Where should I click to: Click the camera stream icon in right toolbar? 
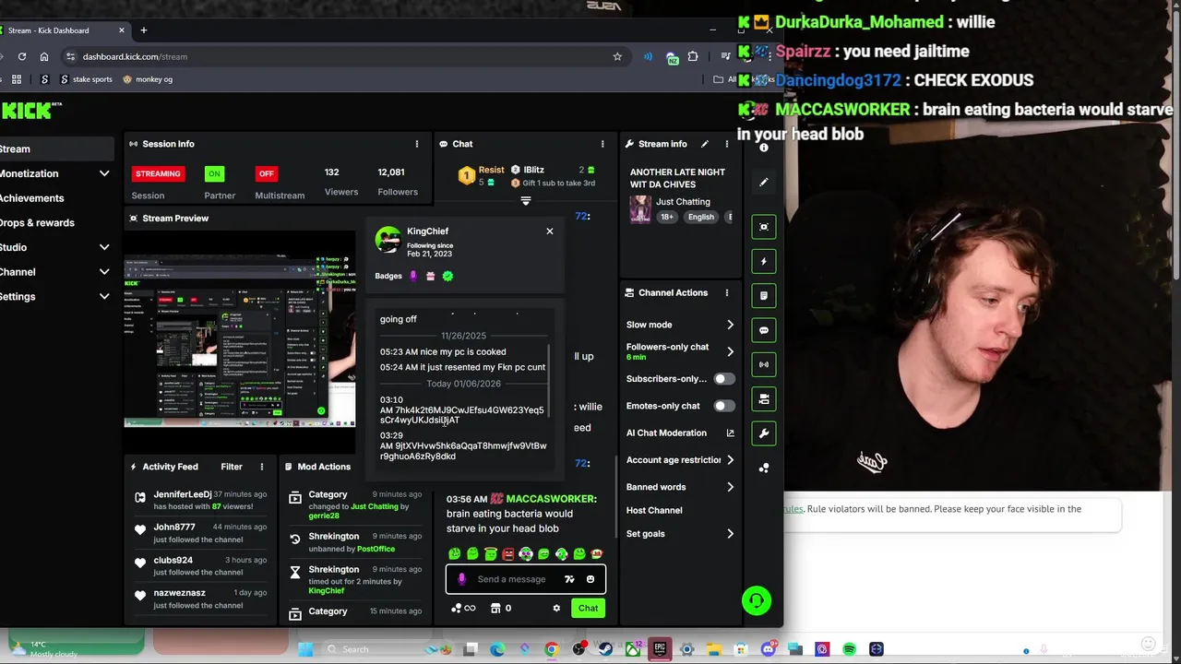point(764,399)
